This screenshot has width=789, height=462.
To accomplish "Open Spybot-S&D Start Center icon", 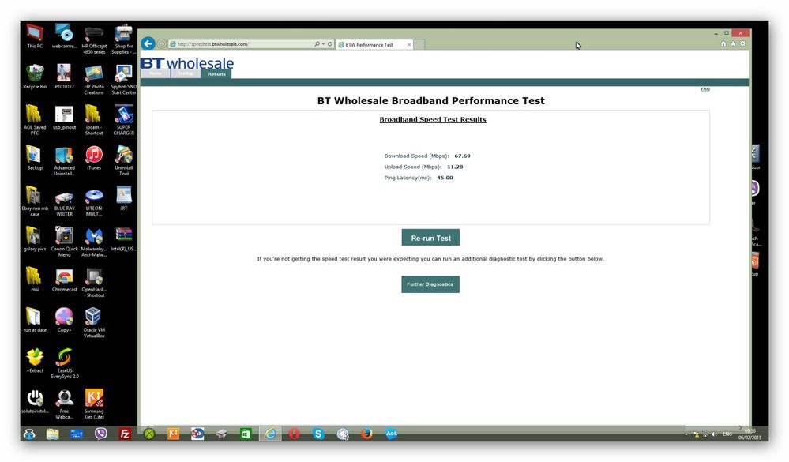I will (124, 79).
